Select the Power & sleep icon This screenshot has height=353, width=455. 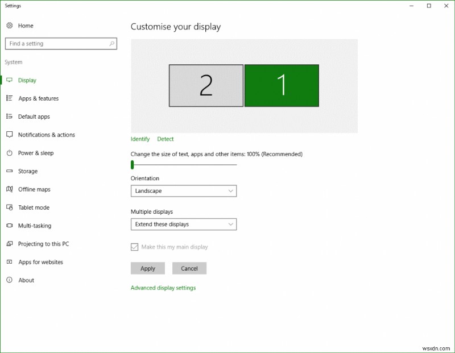coord(10,153)
